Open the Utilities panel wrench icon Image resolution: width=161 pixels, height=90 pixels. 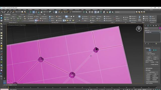click(159, 25)
